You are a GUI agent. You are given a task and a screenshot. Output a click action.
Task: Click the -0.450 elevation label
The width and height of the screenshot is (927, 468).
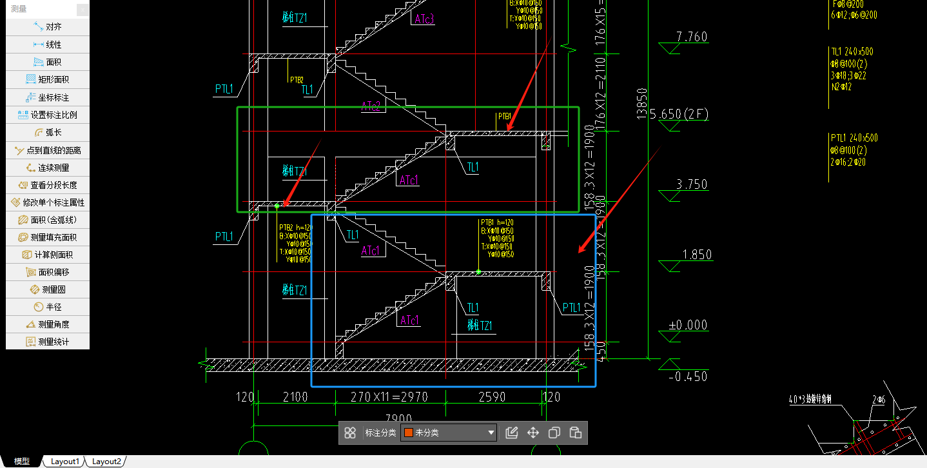point(687,376)
